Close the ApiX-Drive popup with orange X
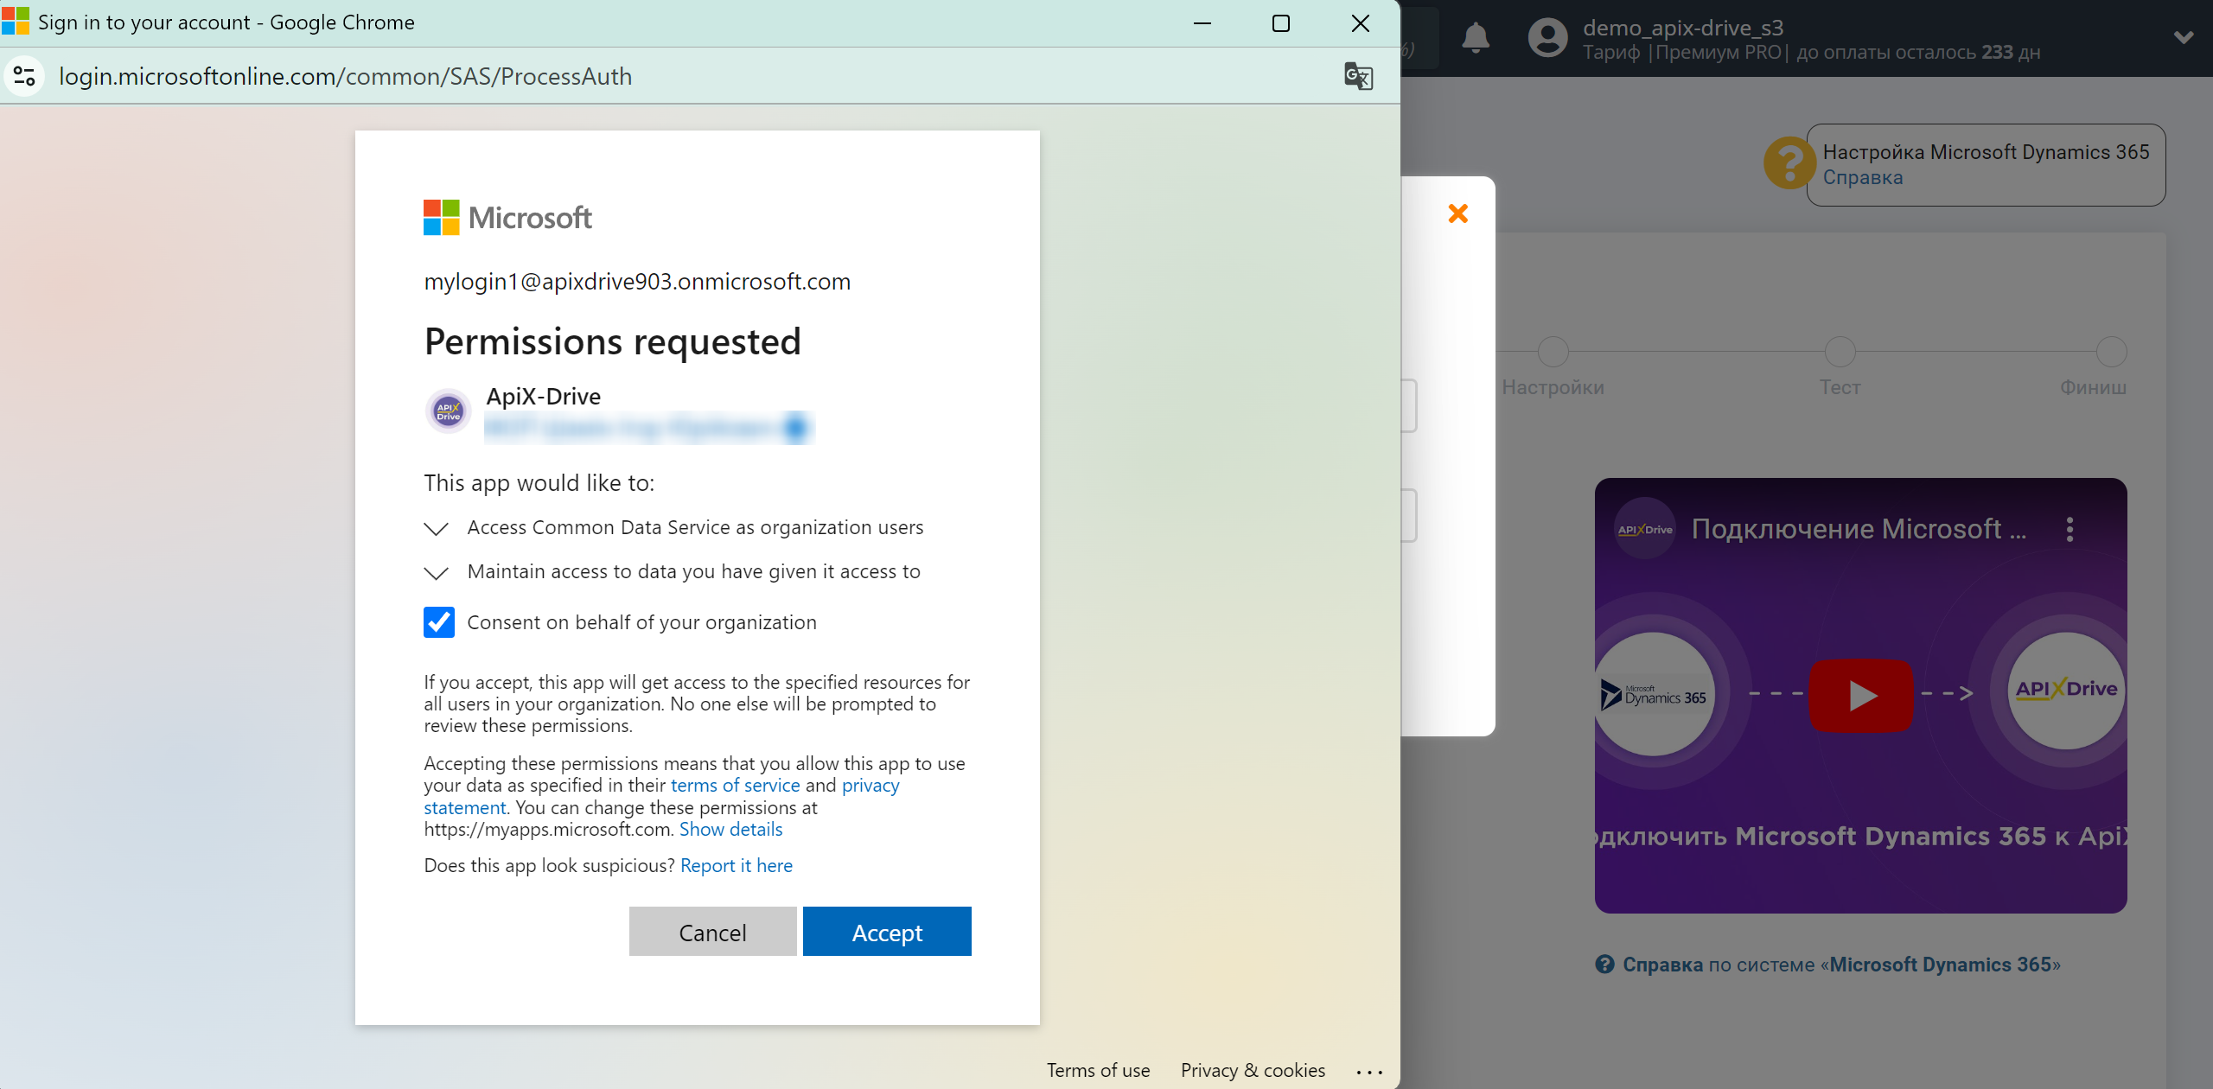Image resolution: width=2213 pixels, height=1089 pixels. tap(1458, 213)
